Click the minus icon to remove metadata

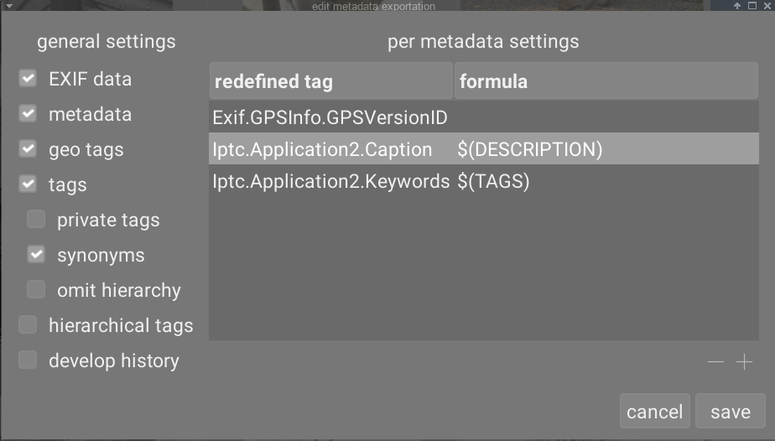715,362
